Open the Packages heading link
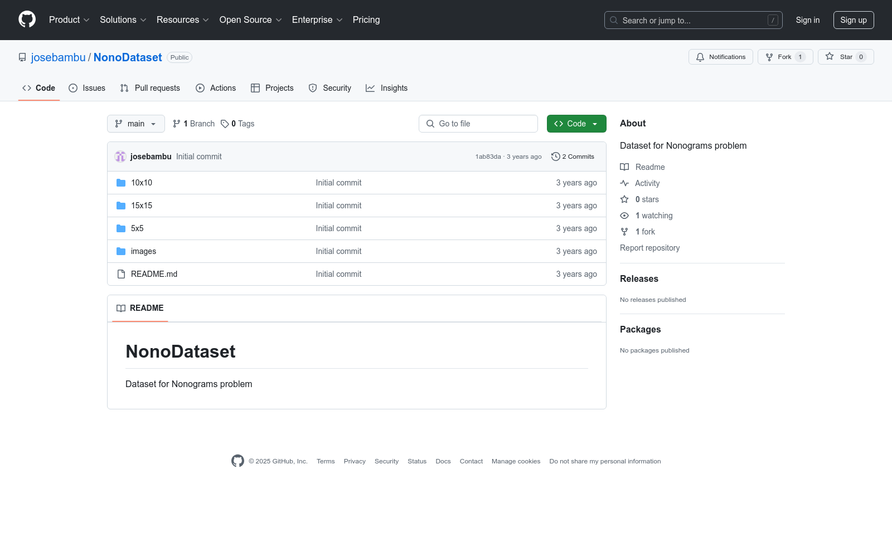The width and height of the screenshot is (892, 557). point(641,330)
